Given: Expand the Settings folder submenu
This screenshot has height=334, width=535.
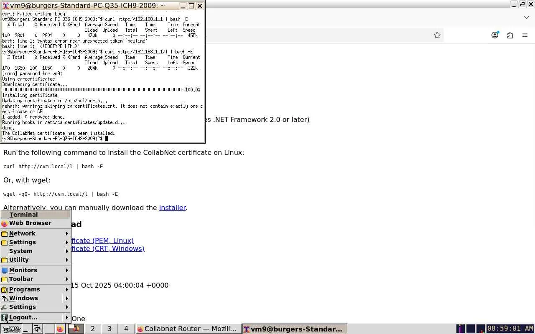Looking at the screenshot, I should (36, 242).
